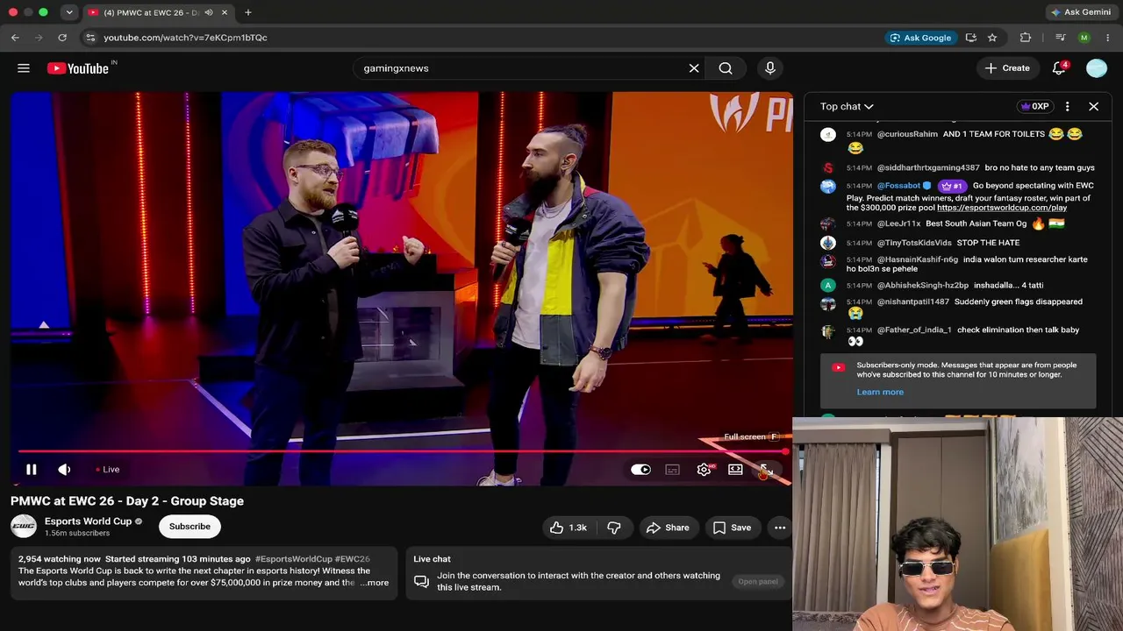Clear the gamingxnews search text
1123x631 pixels.
694,68
